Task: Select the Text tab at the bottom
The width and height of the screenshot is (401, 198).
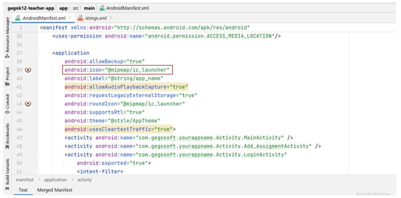Action: pos(23,190)
